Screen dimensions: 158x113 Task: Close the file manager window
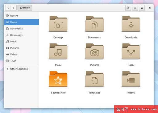tap(150, 8)
